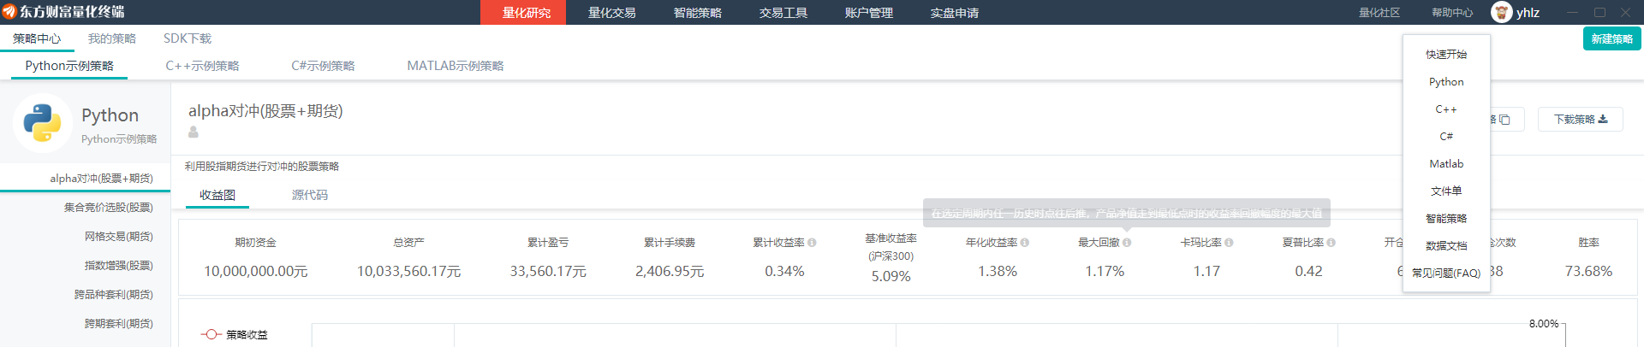Switch to SDK下载 tab

pos(187,38)
